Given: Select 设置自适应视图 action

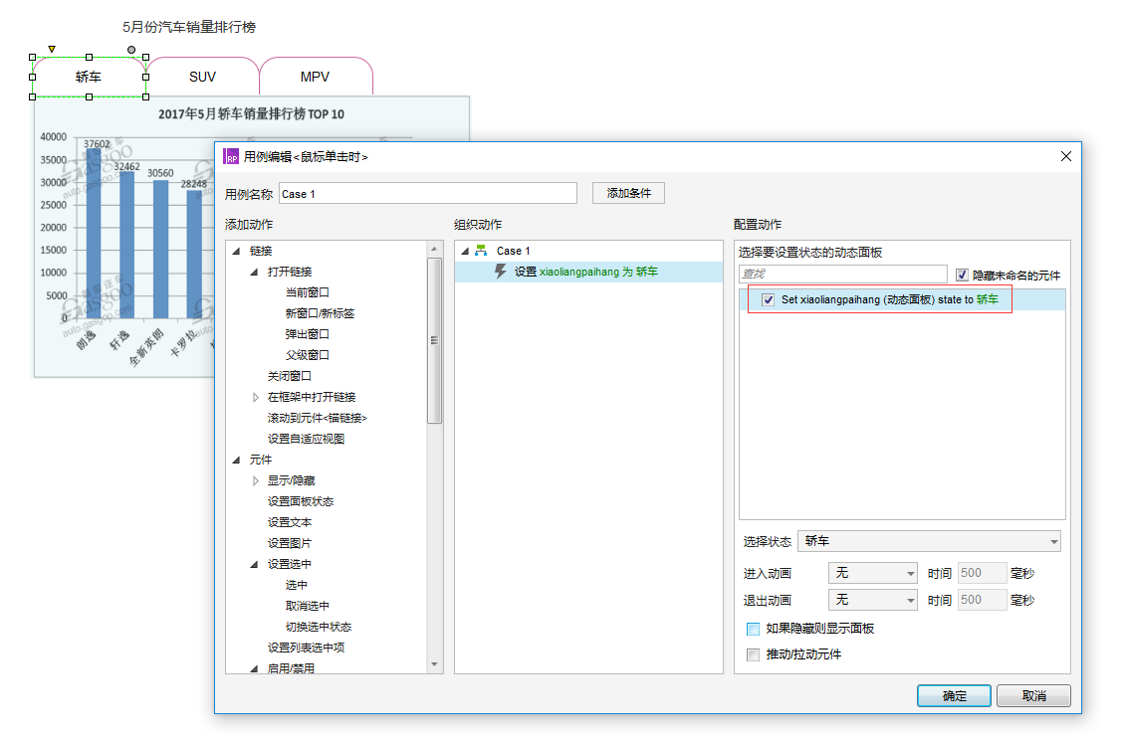Looking at the screenshot, I should point(306,439).
